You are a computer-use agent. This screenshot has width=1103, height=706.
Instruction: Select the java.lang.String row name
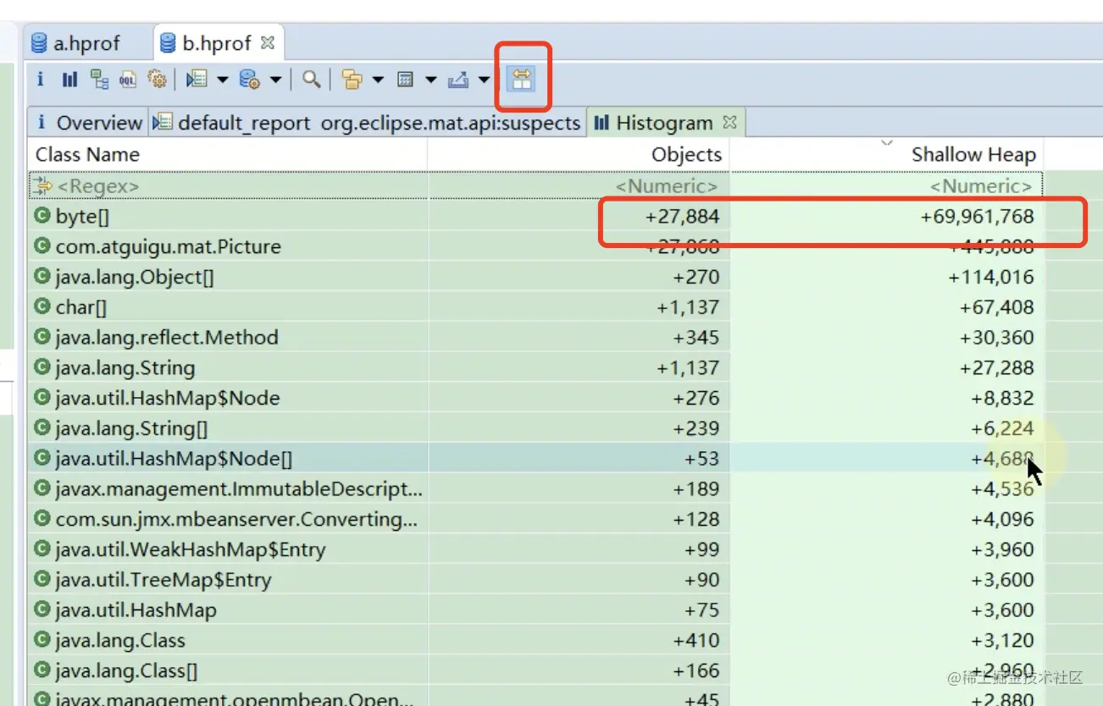coord(125,367)
